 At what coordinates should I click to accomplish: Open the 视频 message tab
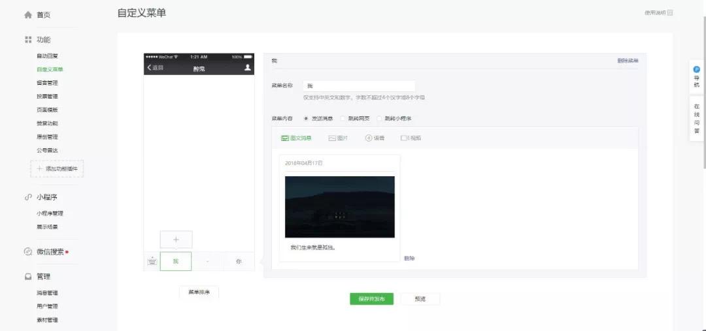click(x=411, y=138)
